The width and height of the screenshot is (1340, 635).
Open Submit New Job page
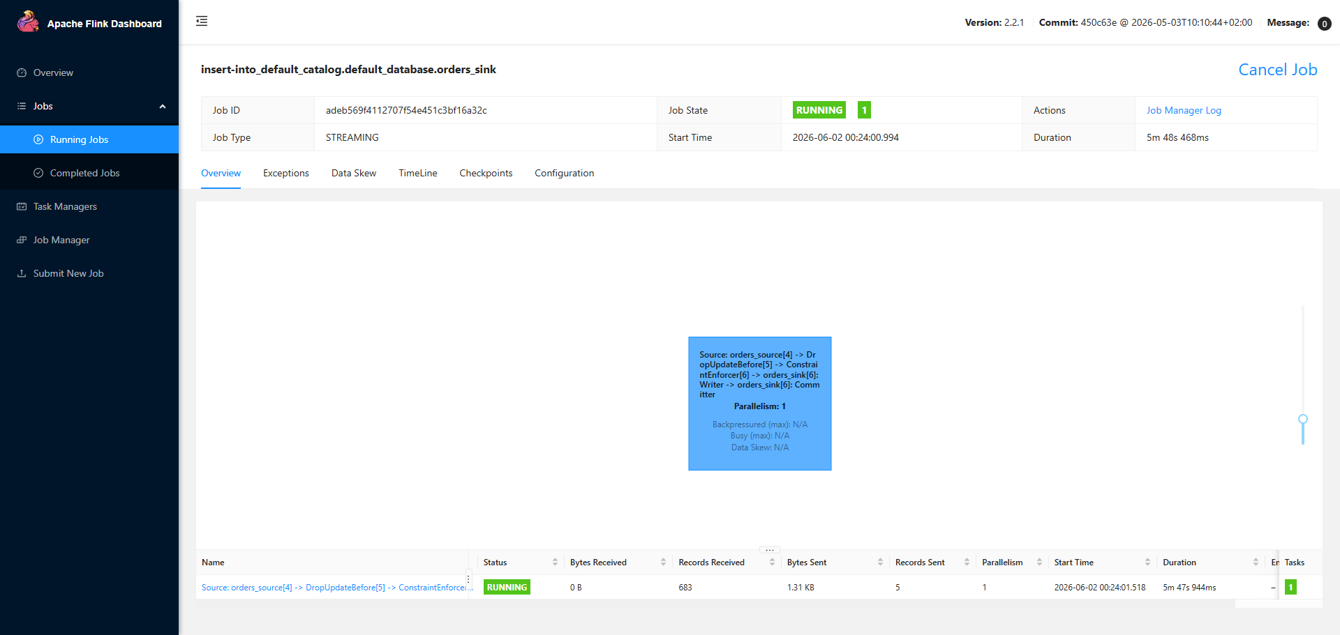click(x=89, y=273)
